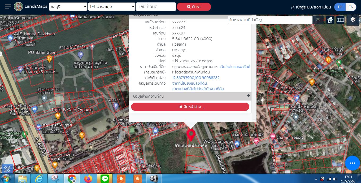Click the home icon on the map toolbar
This screenshot has height=183, width=361.
pos(330,20)
